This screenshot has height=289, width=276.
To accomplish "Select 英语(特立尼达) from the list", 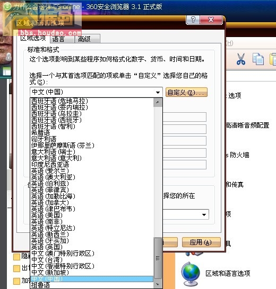I will point(92,228).
